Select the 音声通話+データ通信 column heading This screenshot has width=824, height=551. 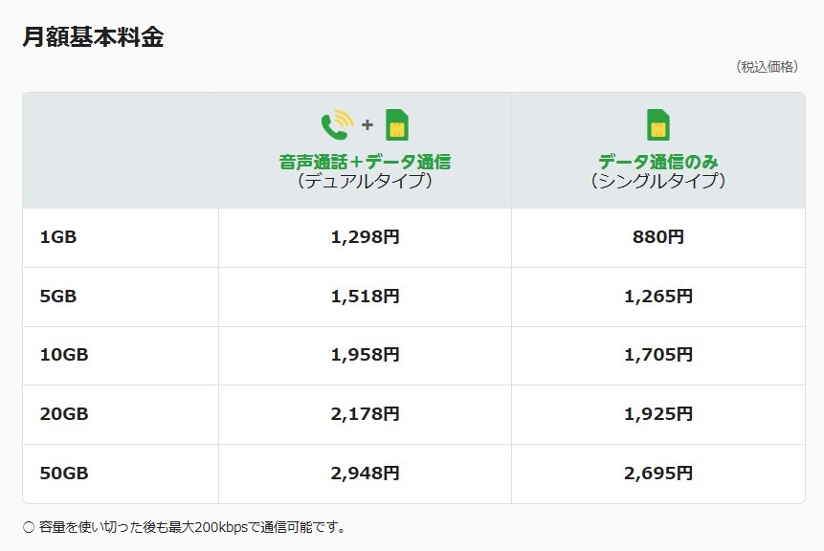pos(365,162)
